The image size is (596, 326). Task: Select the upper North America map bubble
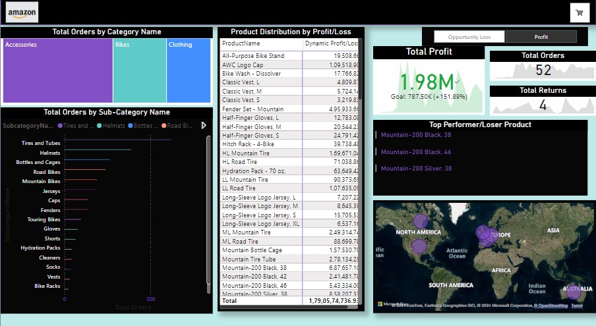click(421, 221)
